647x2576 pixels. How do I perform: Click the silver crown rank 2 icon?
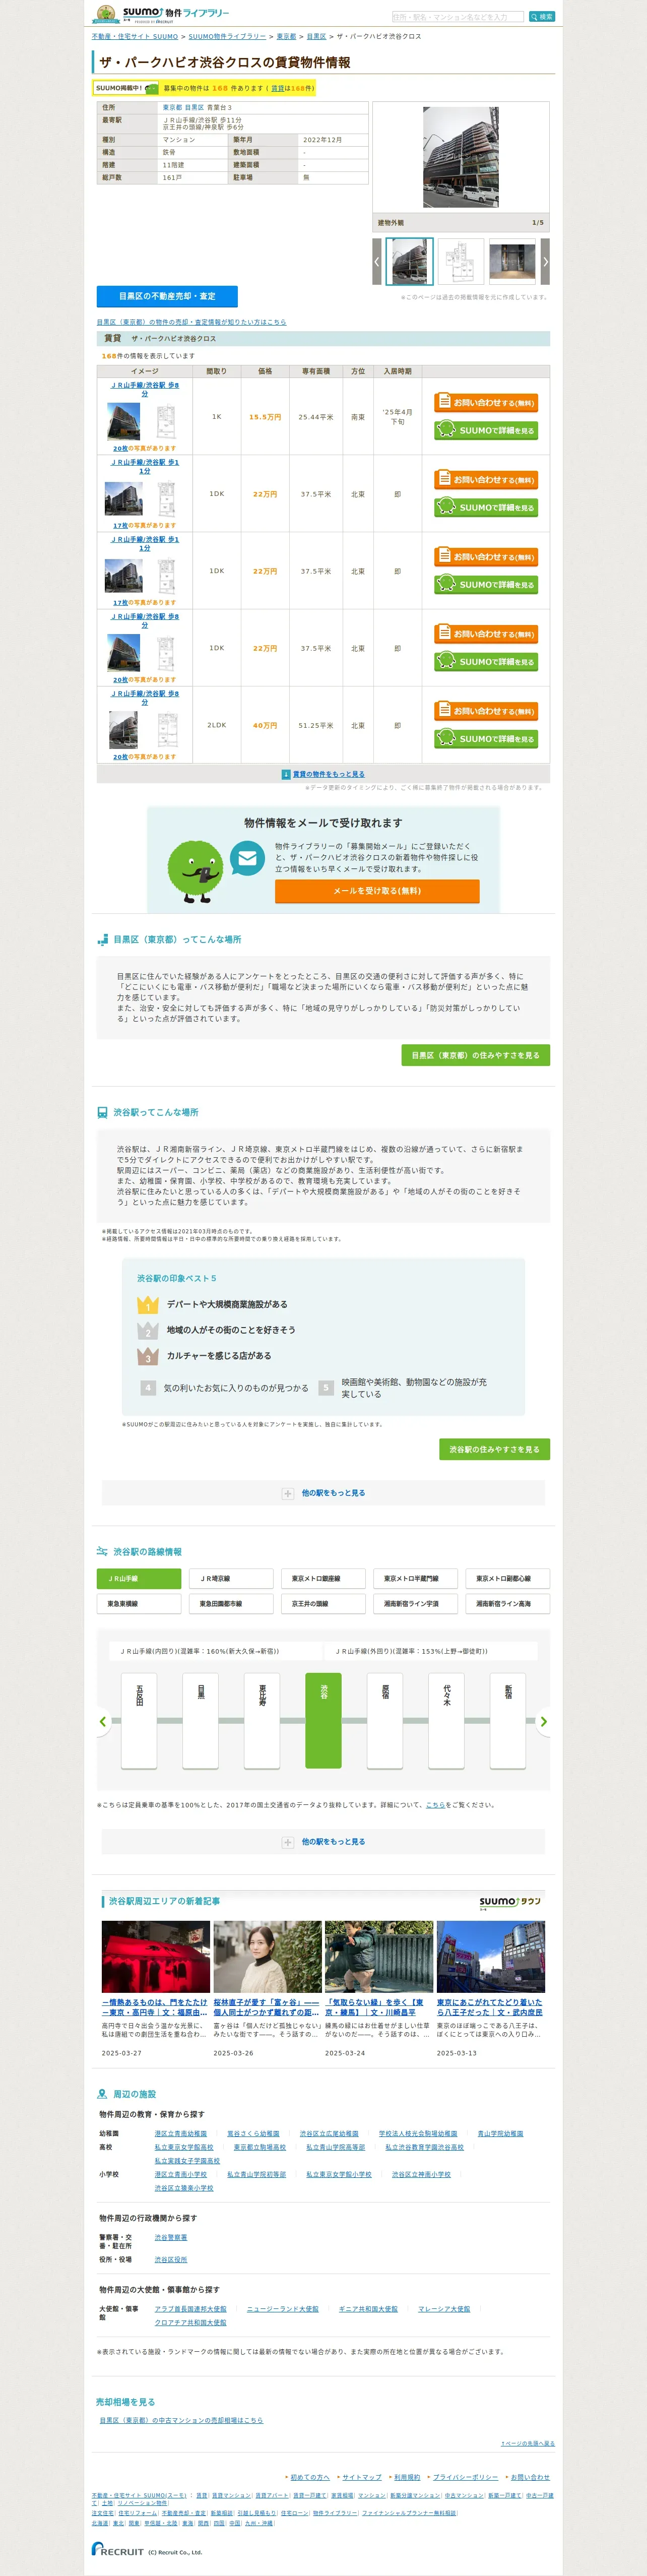pos(148,1331)
